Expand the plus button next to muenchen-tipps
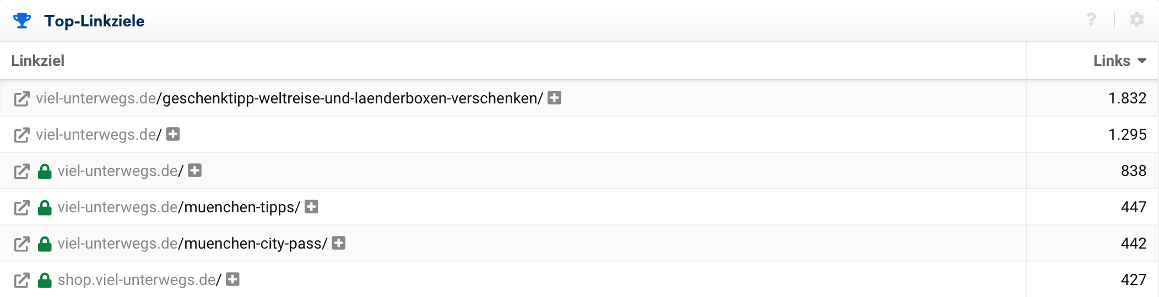The image size is (1159, 297). (312, 207)
